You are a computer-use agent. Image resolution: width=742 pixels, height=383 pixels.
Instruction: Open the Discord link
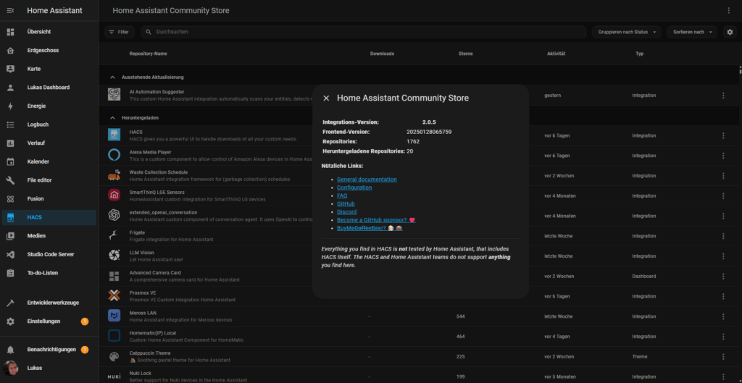347,212
